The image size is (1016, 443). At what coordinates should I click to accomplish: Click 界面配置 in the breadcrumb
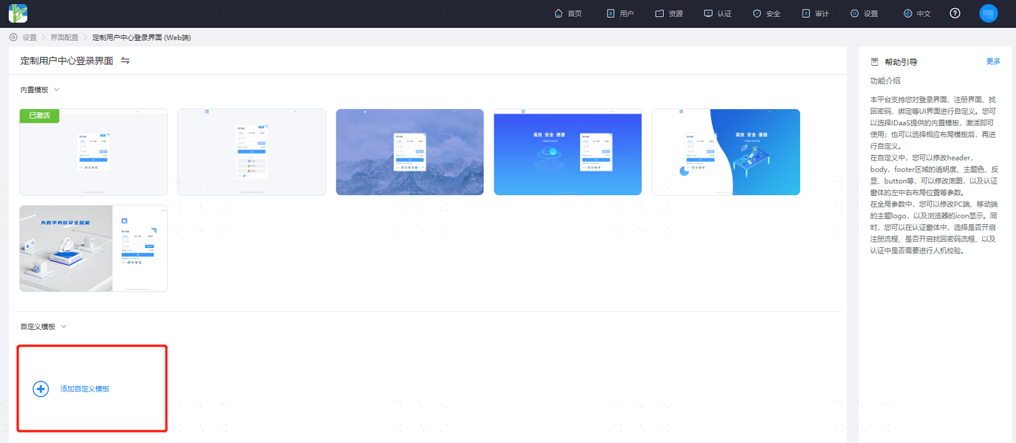point(64,37)
